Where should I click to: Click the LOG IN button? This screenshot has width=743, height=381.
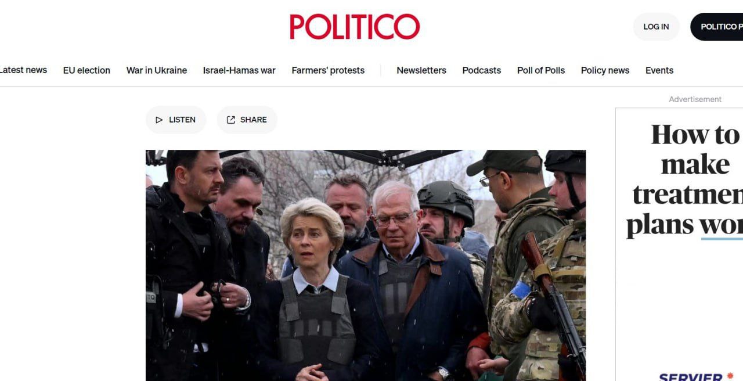656,27
